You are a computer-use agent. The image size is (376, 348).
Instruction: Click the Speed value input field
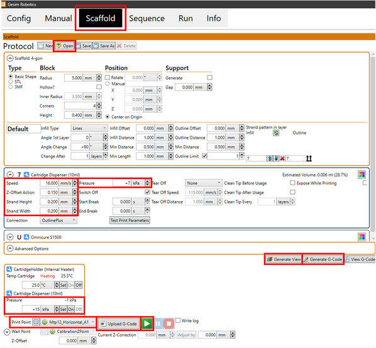(x=50, y=183)
